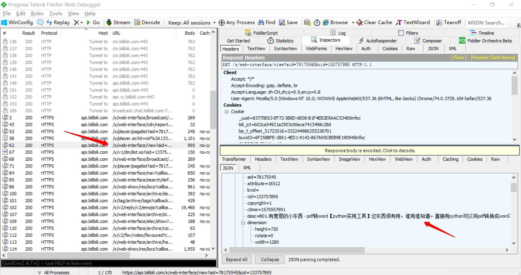
Task: Open the Timeline tab
Action: pyautogui.click(x=482, y=33)
